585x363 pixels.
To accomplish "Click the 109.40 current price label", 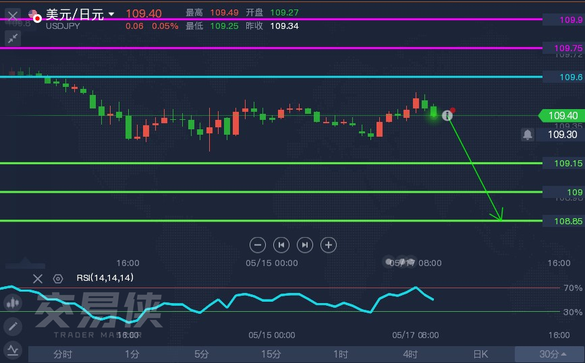I will click(561, 115).
